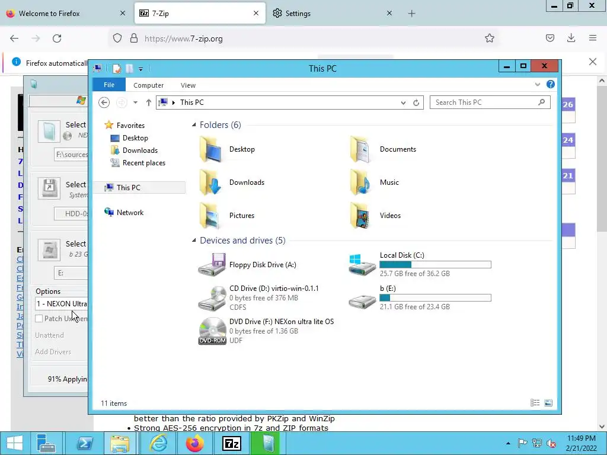This screenshot has width=607, height=455.
Task: Switch to Welcome to Firefox tab
Action: point(66,13)
